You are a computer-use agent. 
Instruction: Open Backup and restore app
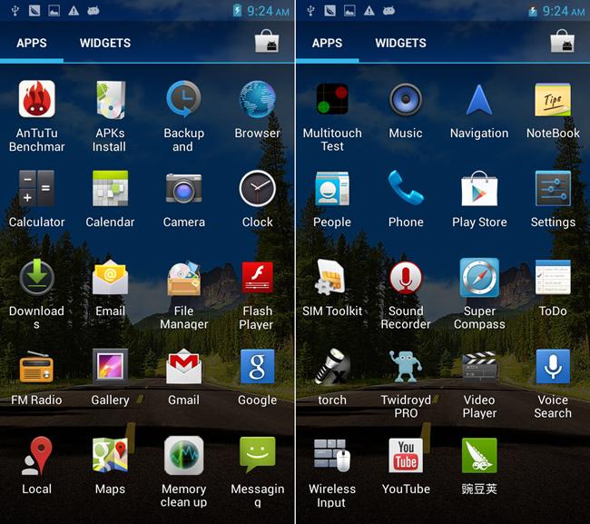(183, 99)
